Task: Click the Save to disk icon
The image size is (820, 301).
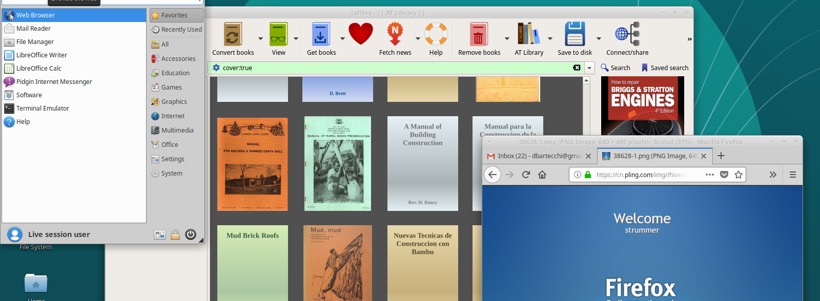Action: pos(575,34)
